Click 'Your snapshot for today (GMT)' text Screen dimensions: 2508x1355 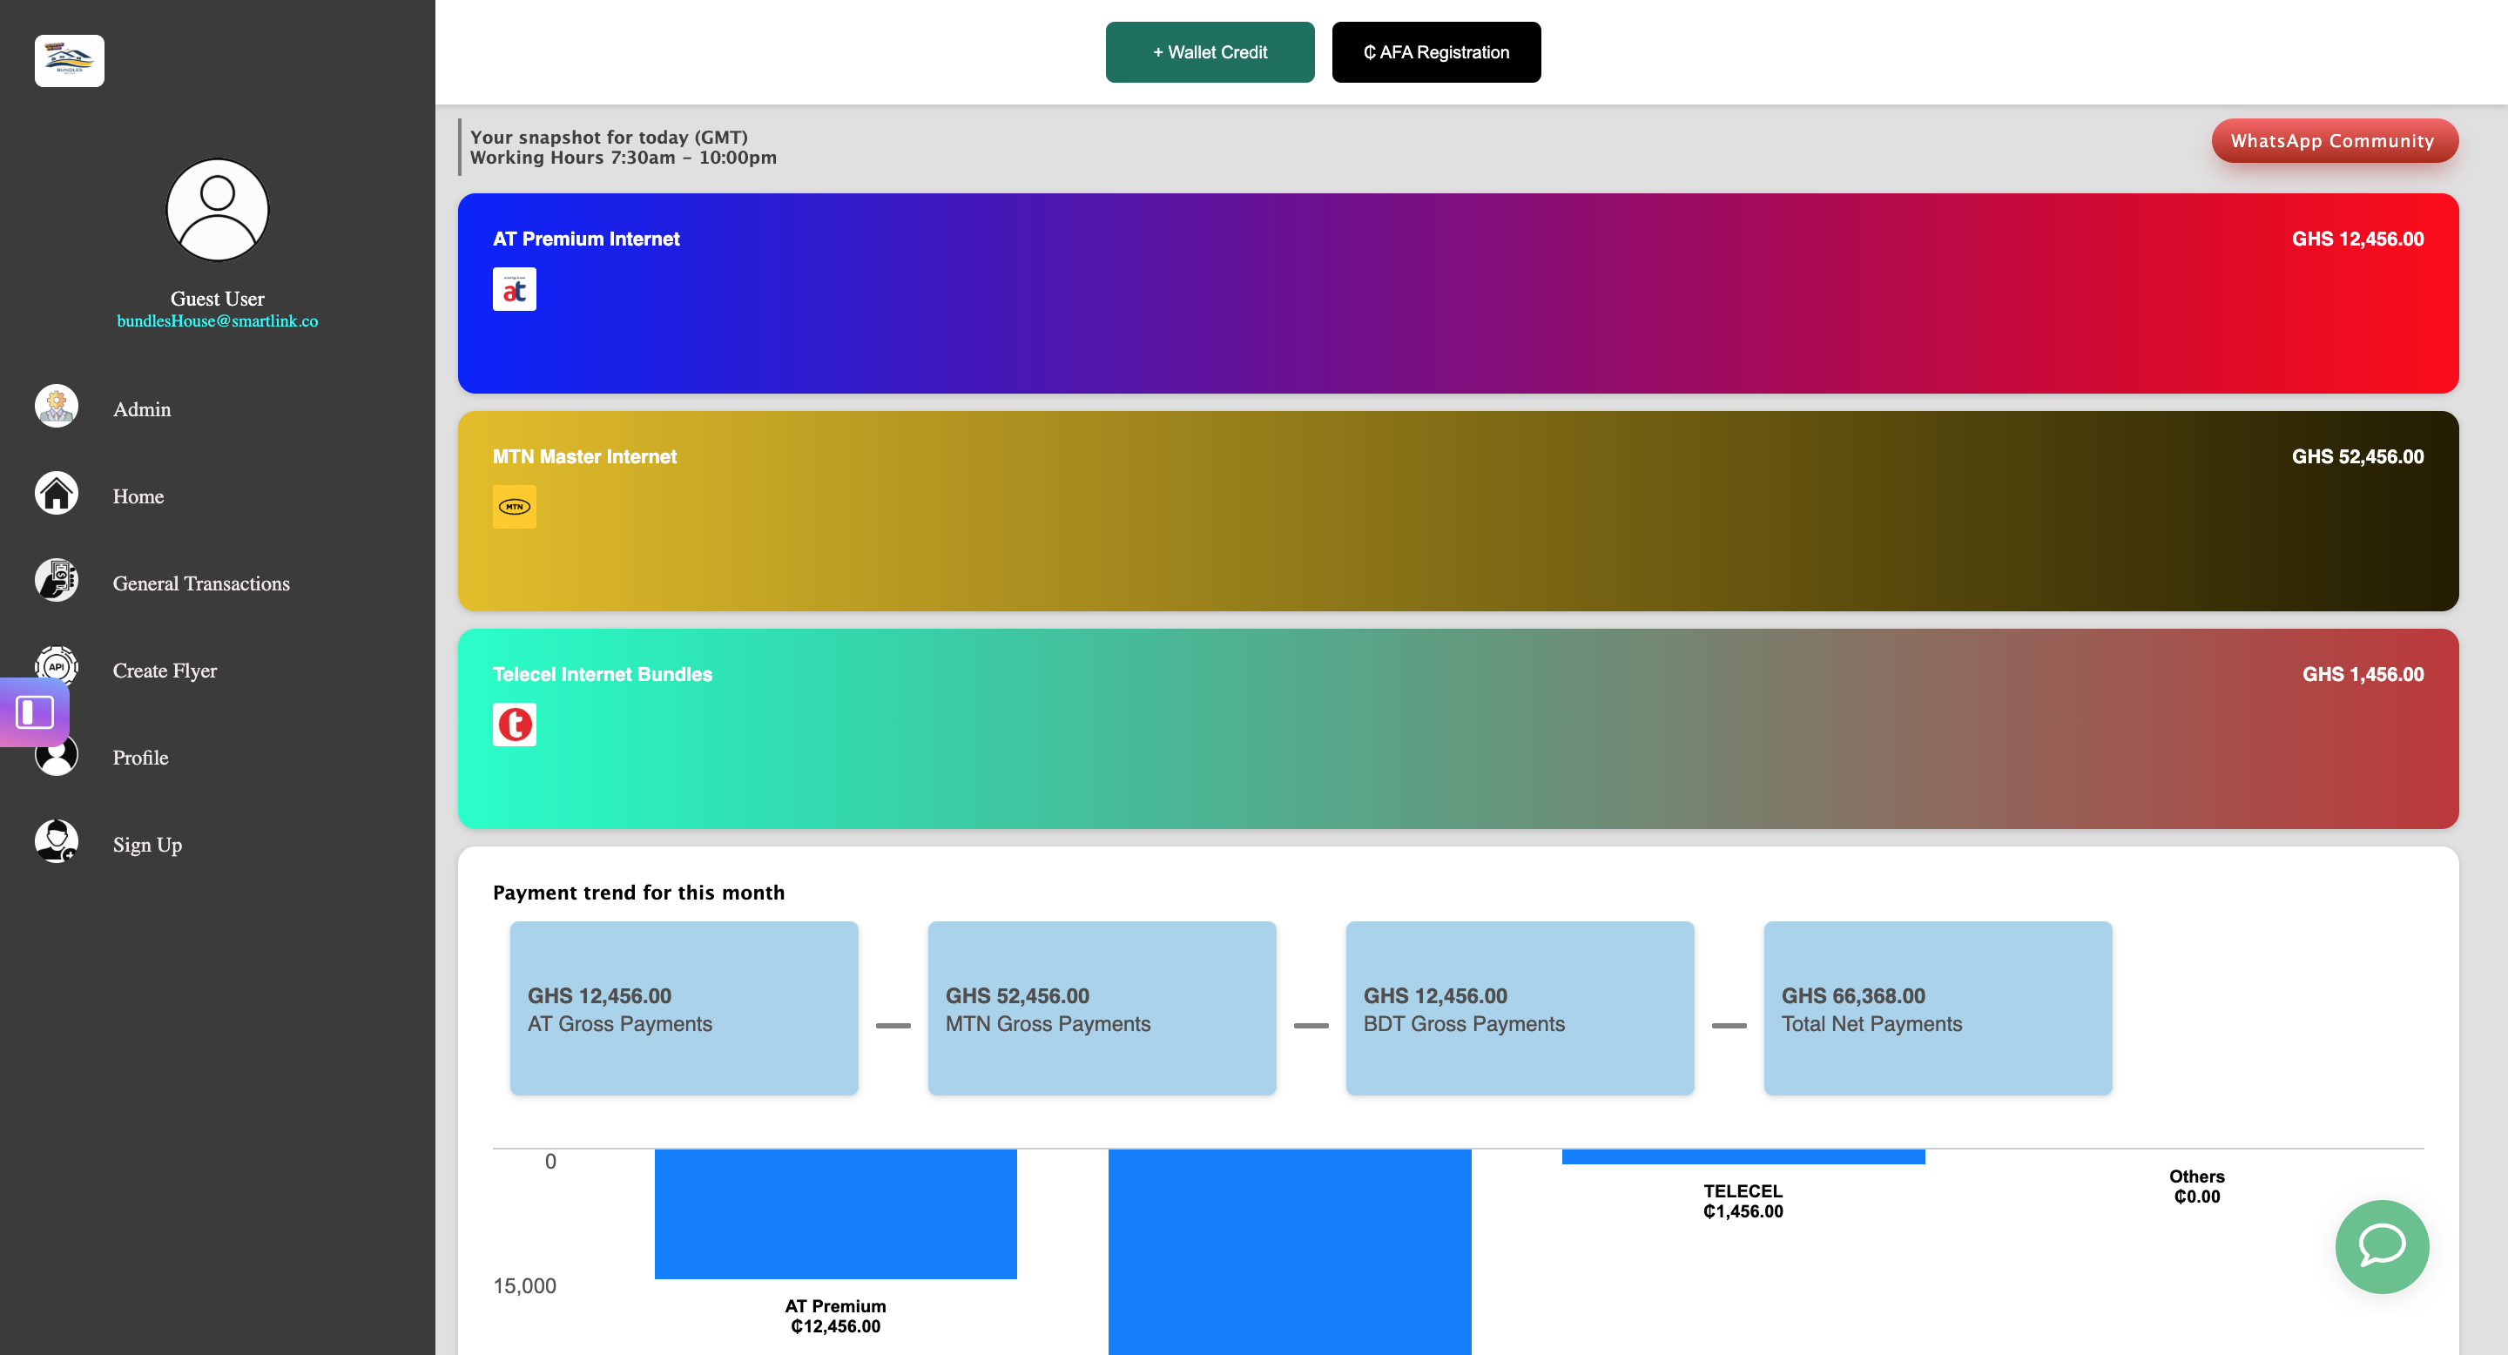(x=609, y=138)
